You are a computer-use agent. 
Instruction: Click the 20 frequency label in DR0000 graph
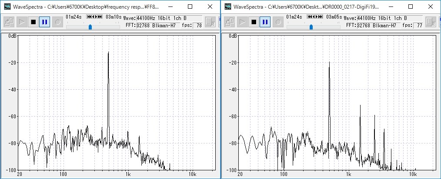240,174
